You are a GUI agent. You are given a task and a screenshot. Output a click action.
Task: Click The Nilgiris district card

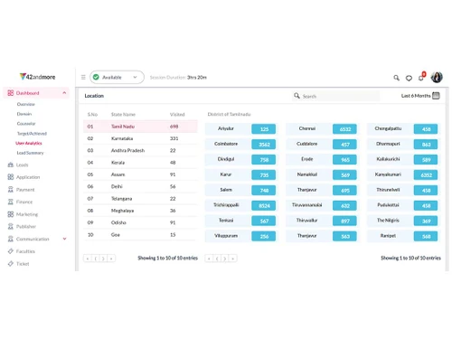[404, 221]
